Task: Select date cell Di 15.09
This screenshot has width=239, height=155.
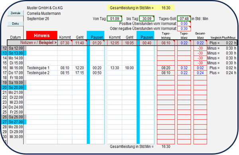Action: [x=16, y=63]
